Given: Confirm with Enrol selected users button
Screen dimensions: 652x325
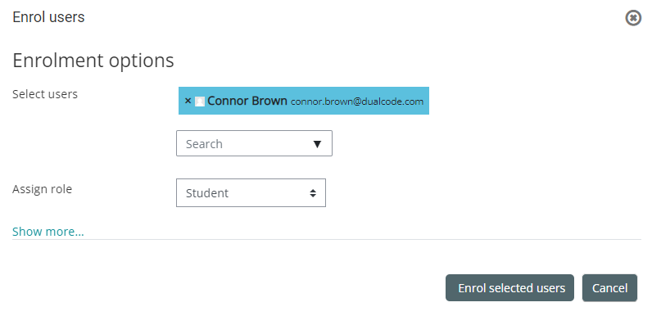Looking at the screenshot, I should (x=509, y=287).
